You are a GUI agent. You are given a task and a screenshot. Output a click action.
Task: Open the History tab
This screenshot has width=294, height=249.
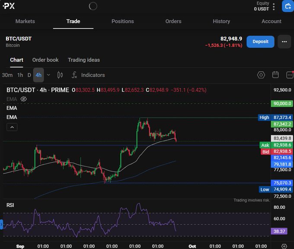[221, 21]
